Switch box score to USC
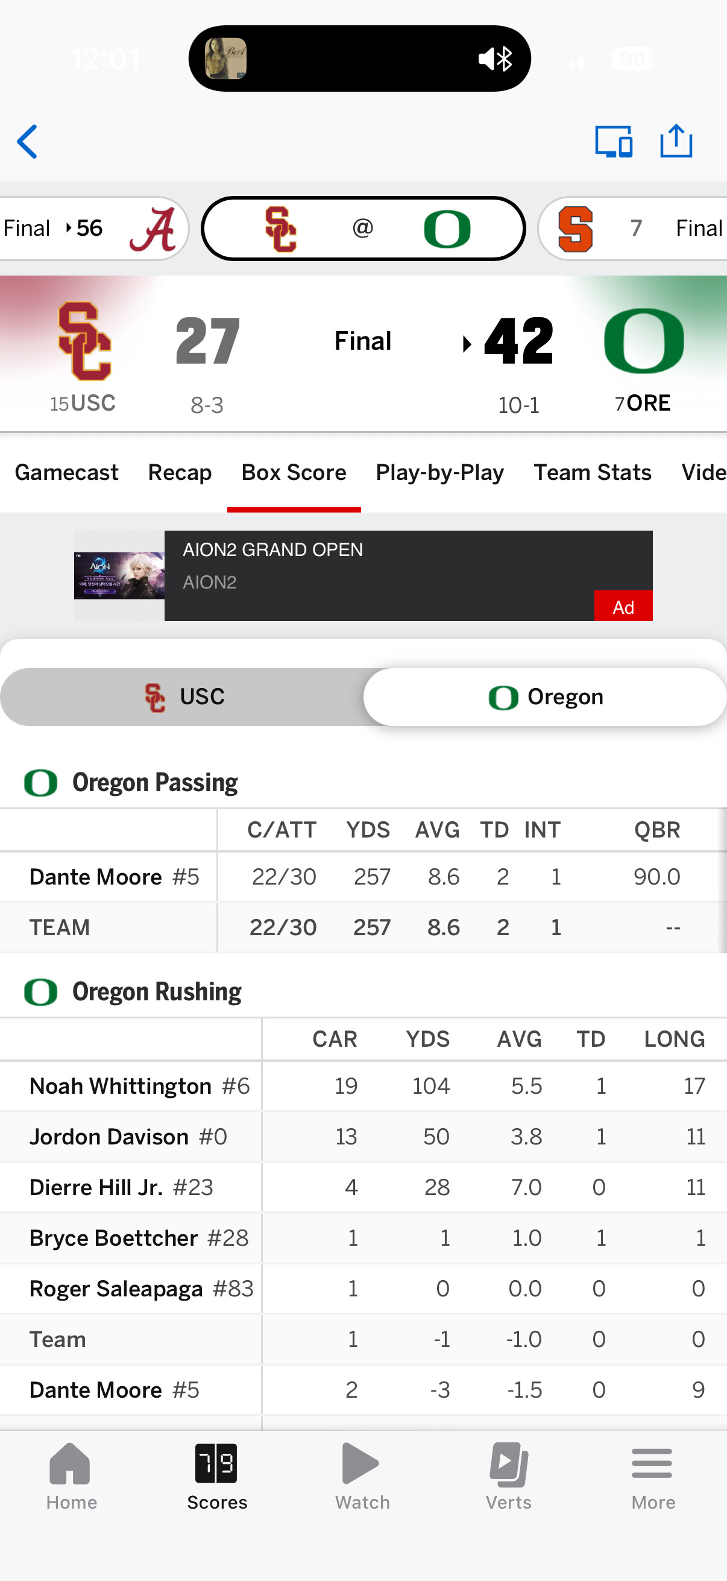The height and width of the screenshot is (1581, 727). pos(184,697)
